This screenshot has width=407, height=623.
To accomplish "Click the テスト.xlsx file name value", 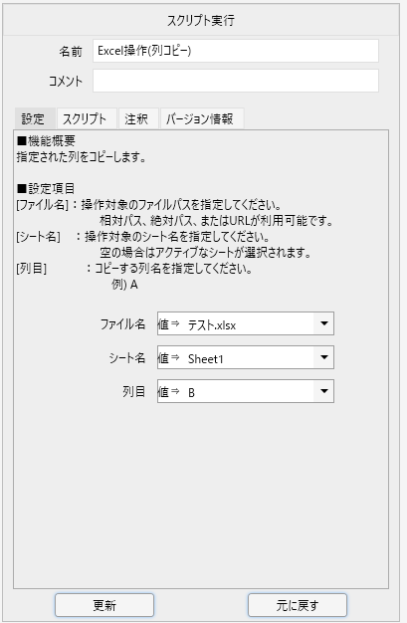I will pyautogui.click(x=212, y=325).
